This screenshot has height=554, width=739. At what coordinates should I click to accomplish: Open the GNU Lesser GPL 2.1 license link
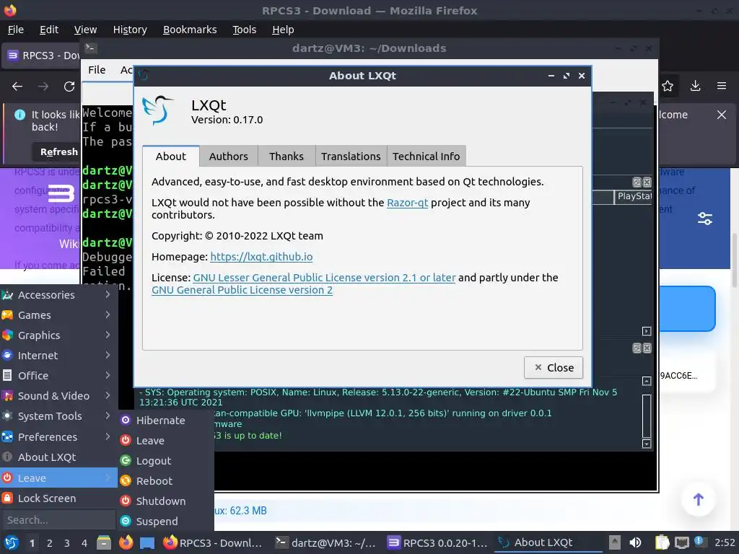coord(324,278)
